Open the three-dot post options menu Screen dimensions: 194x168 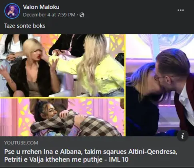click(181, 10)
